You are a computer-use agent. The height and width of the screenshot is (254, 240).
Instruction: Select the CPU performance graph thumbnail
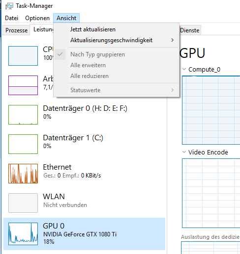coord(23,56)
